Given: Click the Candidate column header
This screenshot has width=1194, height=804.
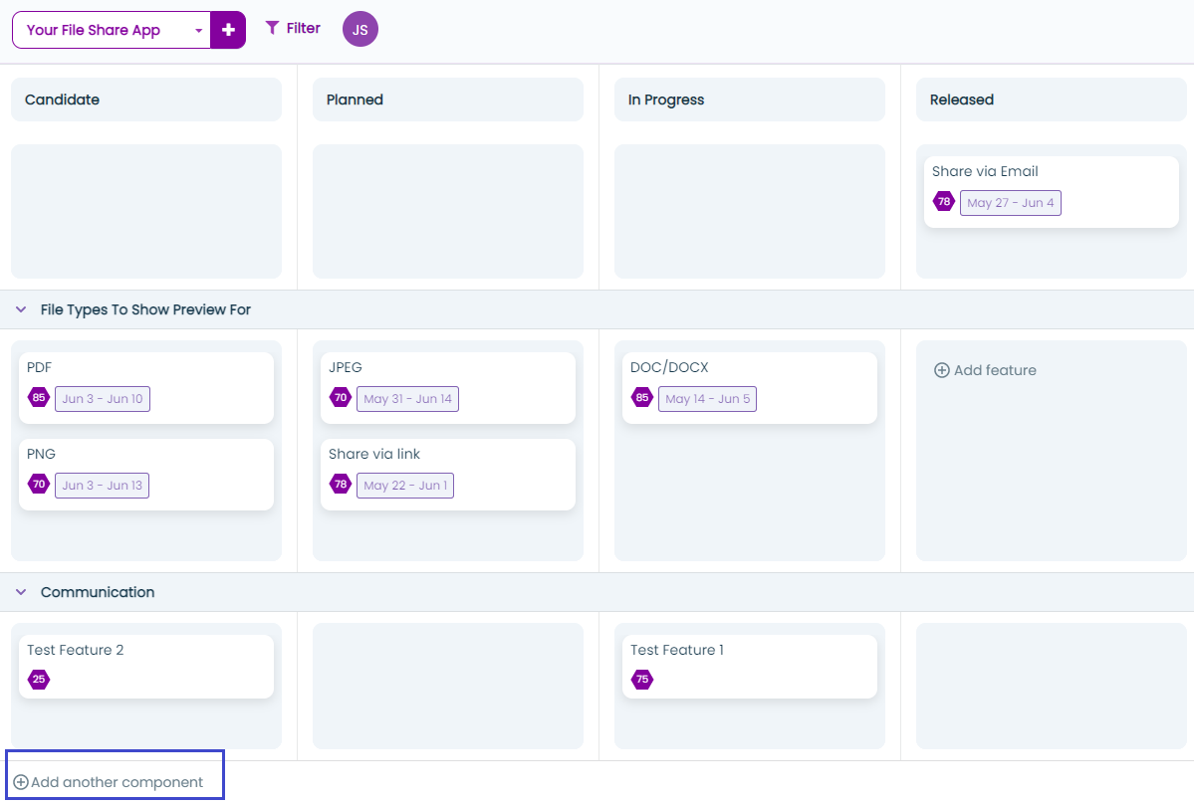Looking at the screenshot, I should (146, 100).
